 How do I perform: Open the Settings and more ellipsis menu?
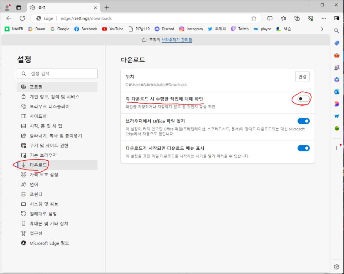tap(323, 18)
